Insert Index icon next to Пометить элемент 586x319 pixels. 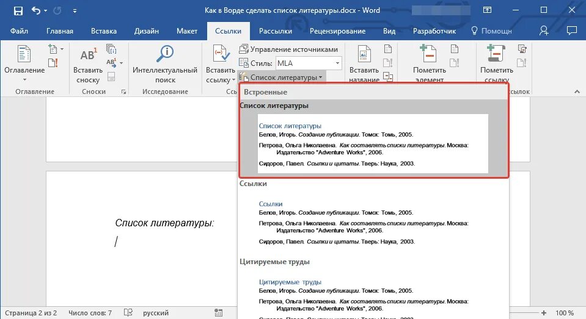(x=455, y=49)
